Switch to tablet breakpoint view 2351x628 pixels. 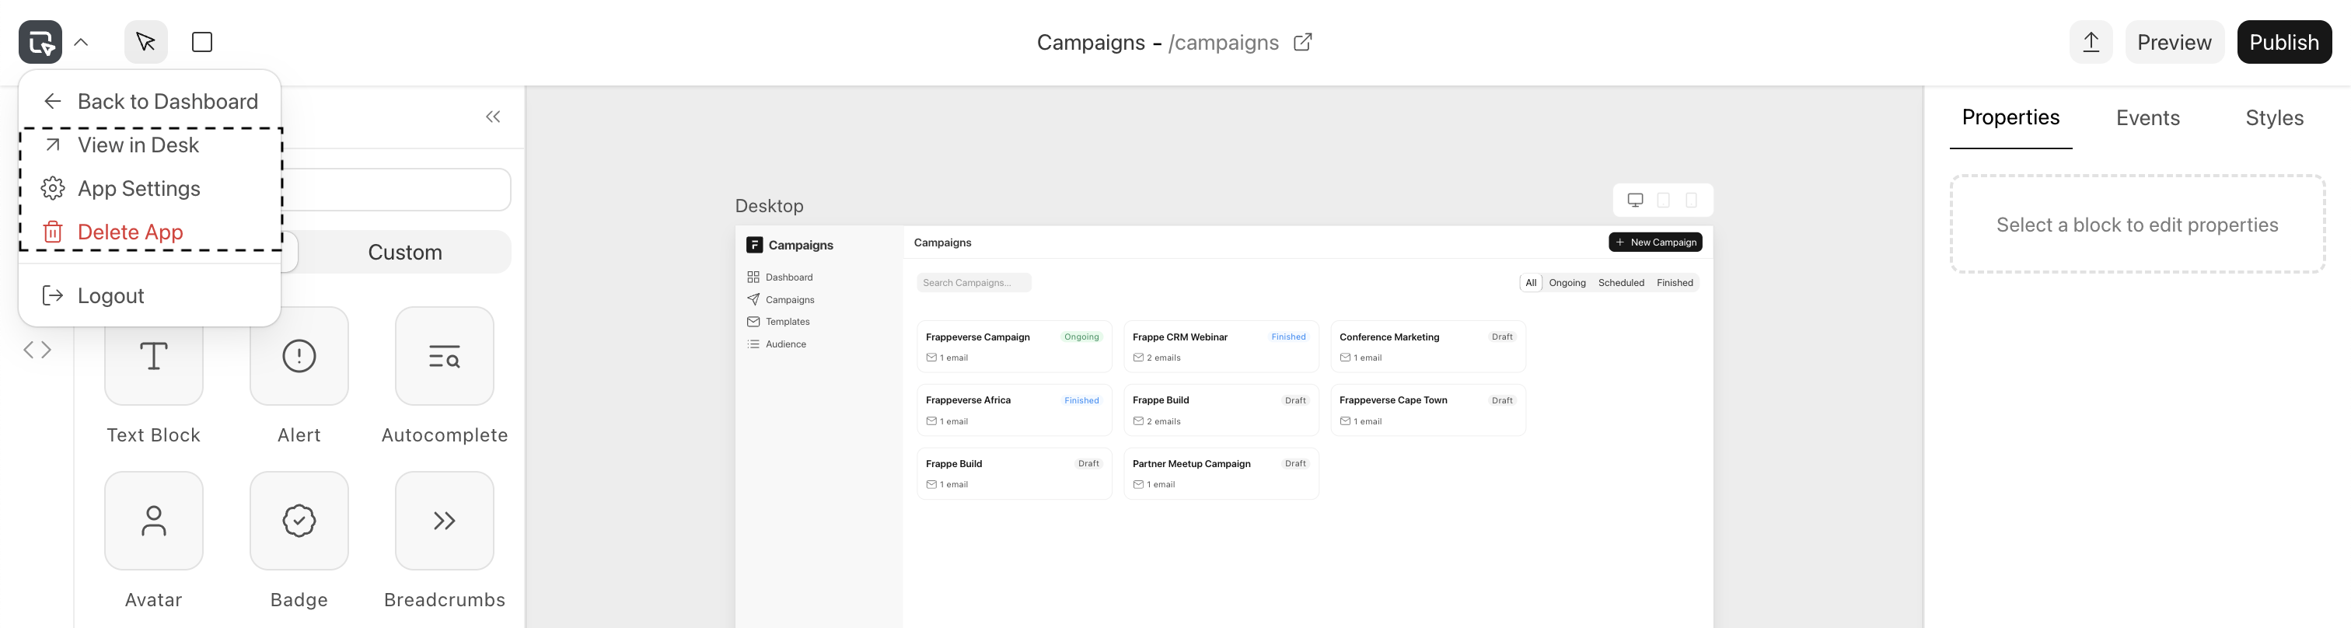(1663, 200)
